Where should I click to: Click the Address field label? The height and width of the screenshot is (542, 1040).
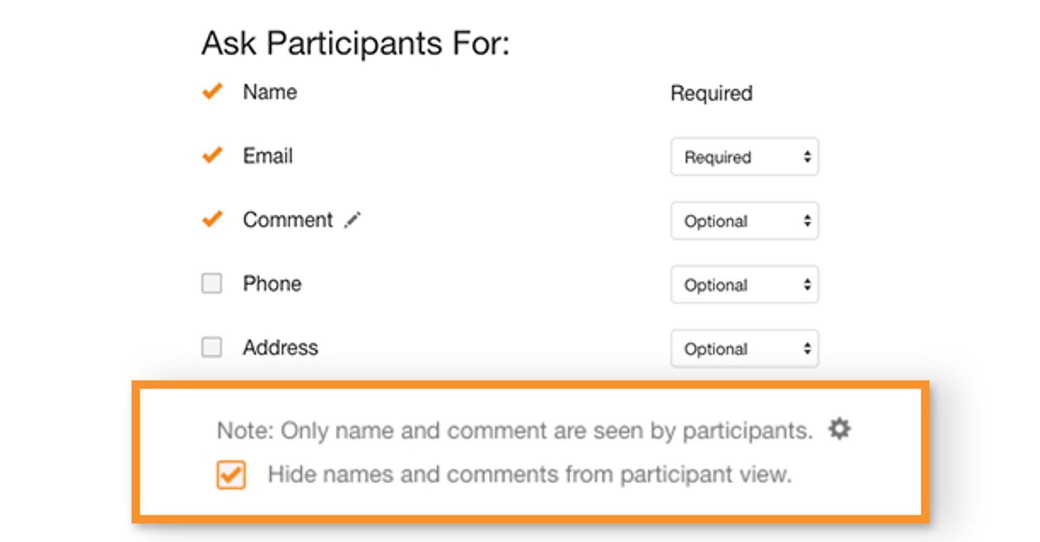point(280,348)
